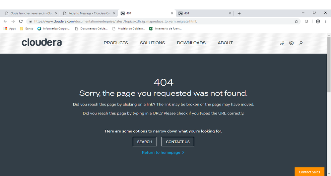Click the browser forward arrow
Viewport: 331px width, 176px height.
13,21
